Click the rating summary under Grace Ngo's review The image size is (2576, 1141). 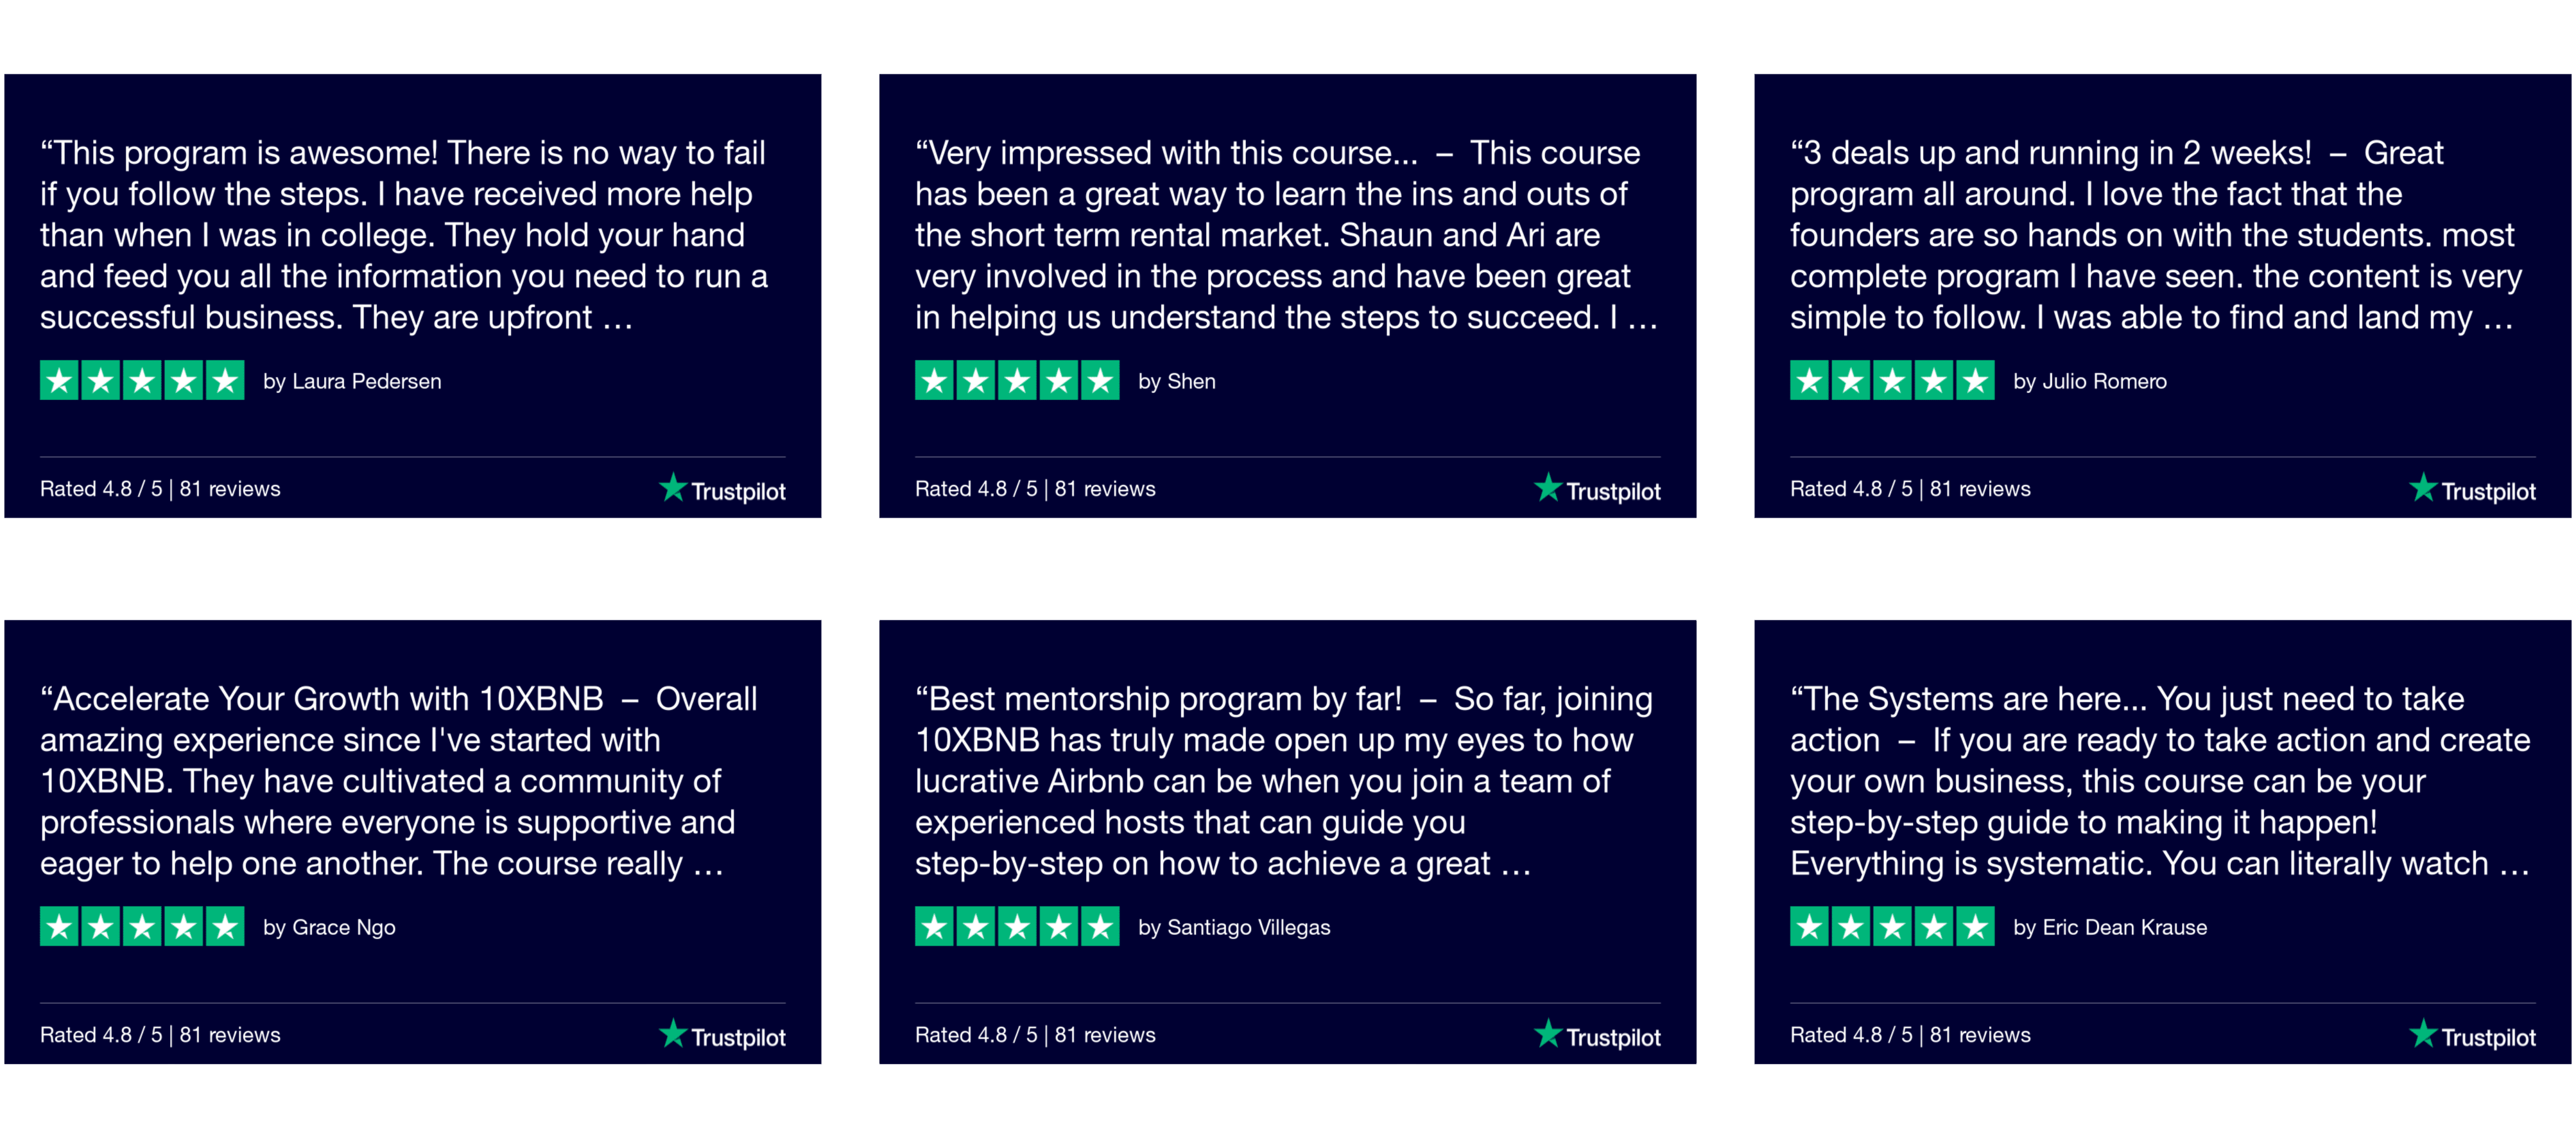click(x=160, y=1035)
